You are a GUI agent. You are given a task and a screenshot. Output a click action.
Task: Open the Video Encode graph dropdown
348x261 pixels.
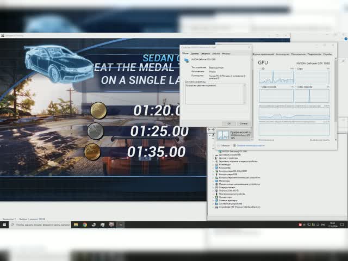(x=268, y=87)
